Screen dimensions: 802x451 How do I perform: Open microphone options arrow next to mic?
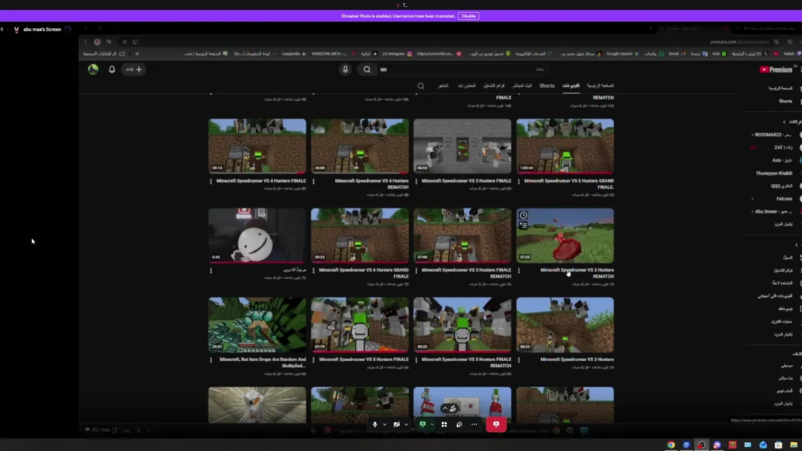pos(384,425)
